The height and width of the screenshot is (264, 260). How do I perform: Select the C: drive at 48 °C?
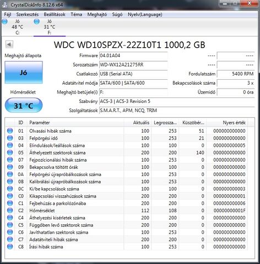(18, 27)
